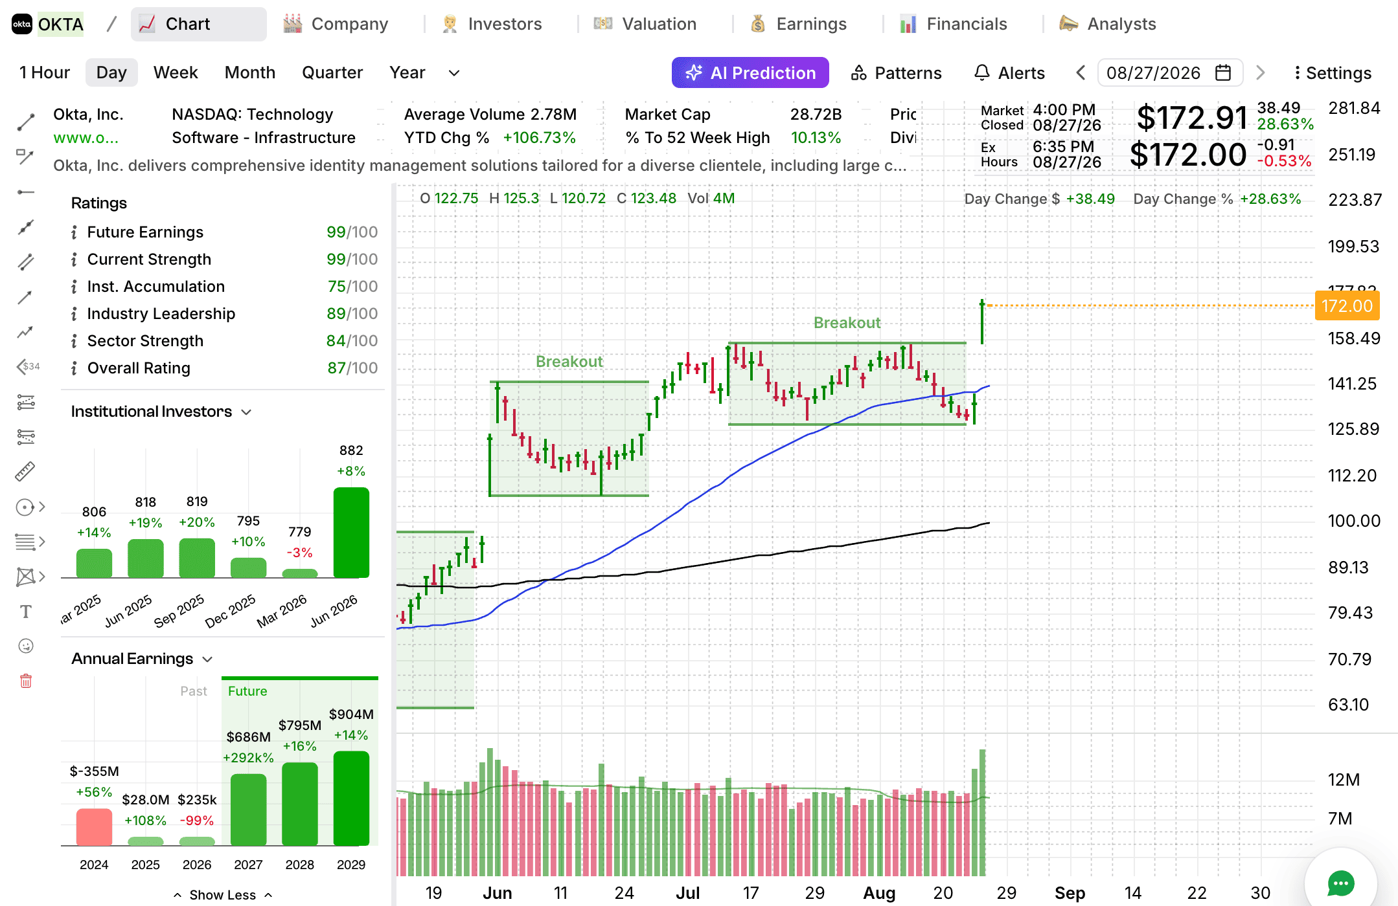Click the truncated company description text
1398x906 pixels.
point(479,166)
